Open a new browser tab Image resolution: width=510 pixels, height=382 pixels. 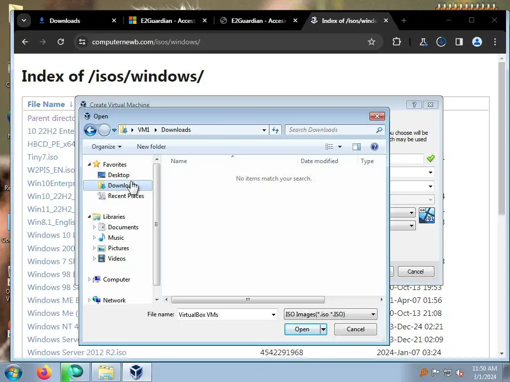coord(404,20)
